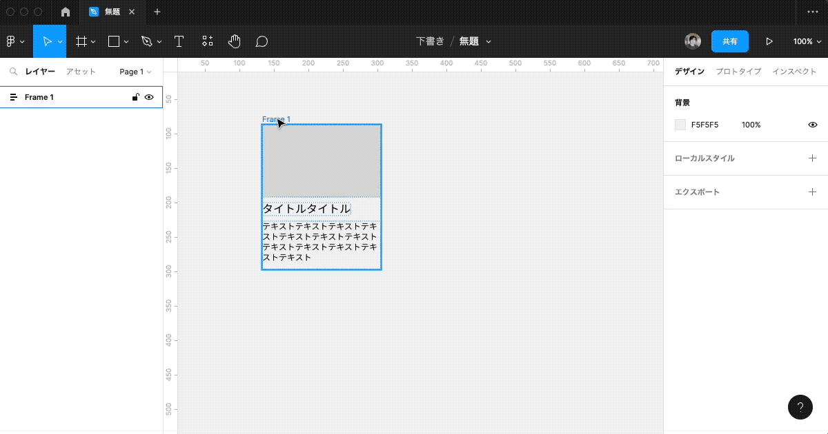The width and height of the screenshot is (828, 434).
Task: Select the Hand tool
Action: (234, 41)
